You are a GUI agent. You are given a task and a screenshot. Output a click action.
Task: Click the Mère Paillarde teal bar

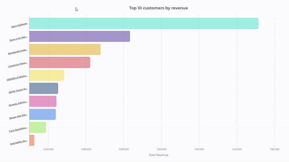pos(143,23)
